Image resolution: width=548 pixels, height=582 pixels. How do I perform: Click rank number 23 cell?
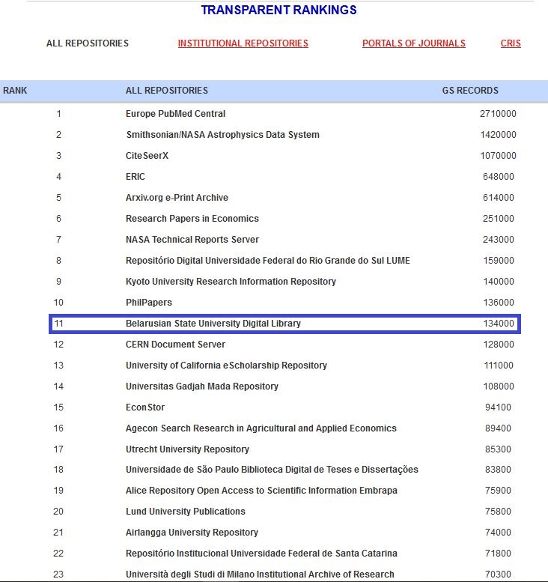tap(58, 575)
